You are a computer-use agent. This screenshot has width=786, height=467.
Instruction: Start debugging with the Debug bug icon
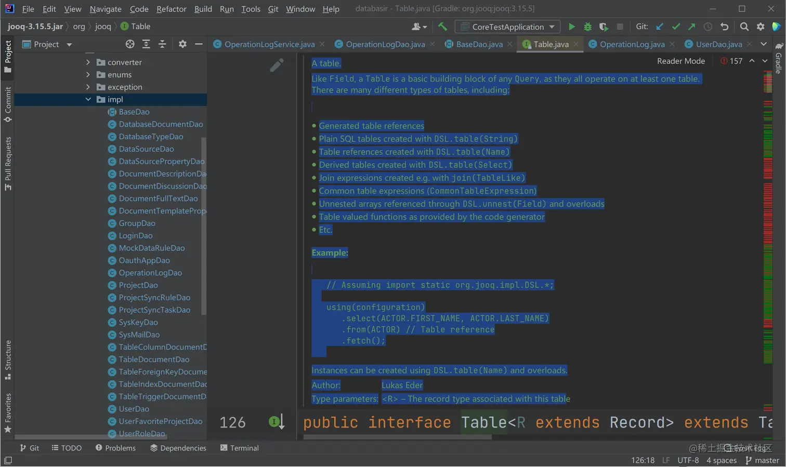[587, 26]
